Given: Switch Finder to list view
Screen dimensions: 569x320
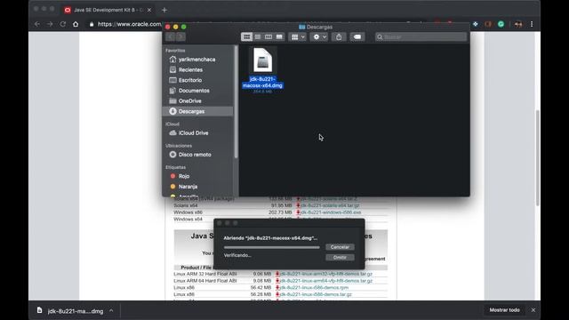Looking at the screenshot, I should point(257,36).
